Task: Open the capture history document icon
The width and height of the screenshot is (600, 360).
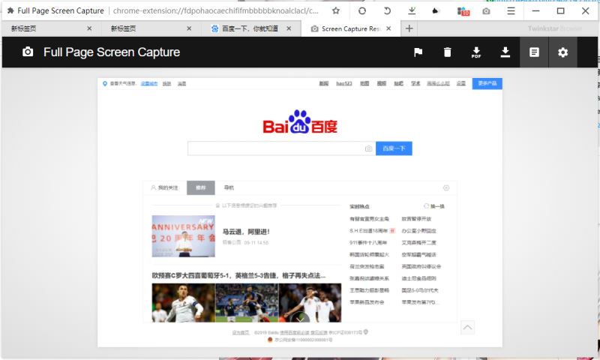Action: coord(534,52)
